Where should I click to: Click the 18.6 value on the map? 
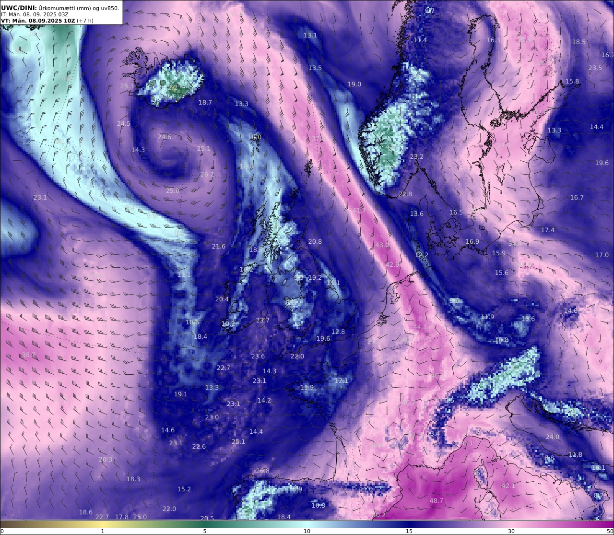point(86,512)
